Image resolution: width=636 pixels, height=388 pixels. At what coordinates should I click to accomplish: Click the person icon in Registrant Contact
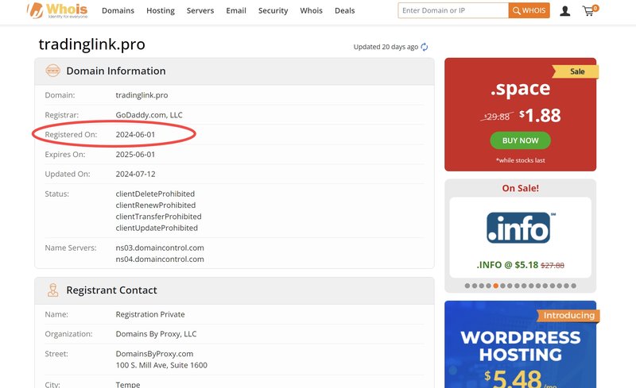[52, 290]
